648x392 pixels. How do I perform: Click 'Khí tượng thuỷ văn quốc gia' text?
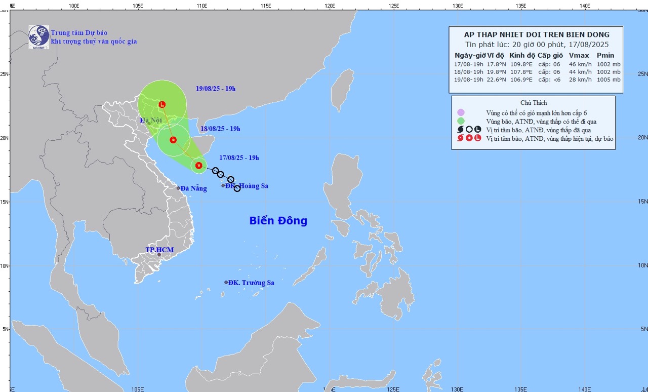pyautogui.click(x=94, y=42)
